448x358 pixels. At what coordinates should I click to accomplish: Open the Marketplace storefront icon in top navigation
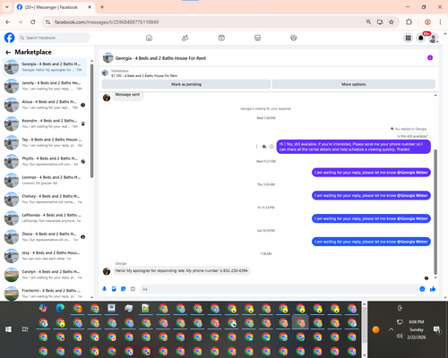pos(257,38)
